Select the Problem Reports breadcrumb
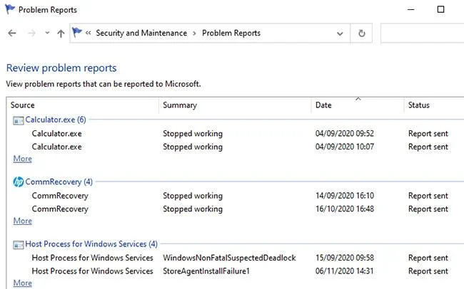464x289 pixels. click(x=231, y=33)
